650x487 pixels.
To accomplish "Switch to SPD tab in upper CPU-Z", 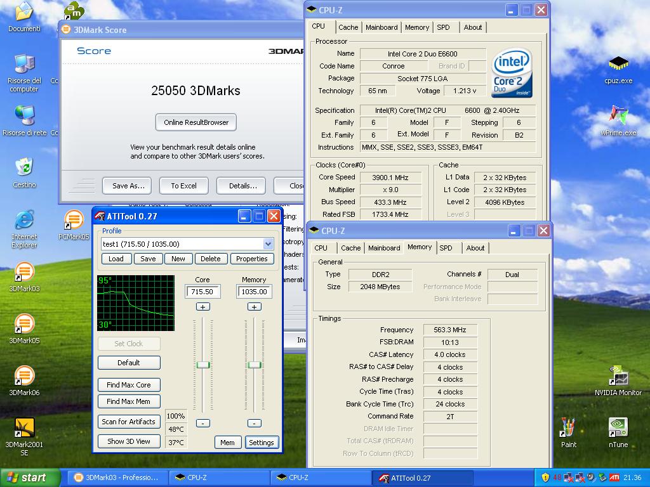I will [443, 27].
